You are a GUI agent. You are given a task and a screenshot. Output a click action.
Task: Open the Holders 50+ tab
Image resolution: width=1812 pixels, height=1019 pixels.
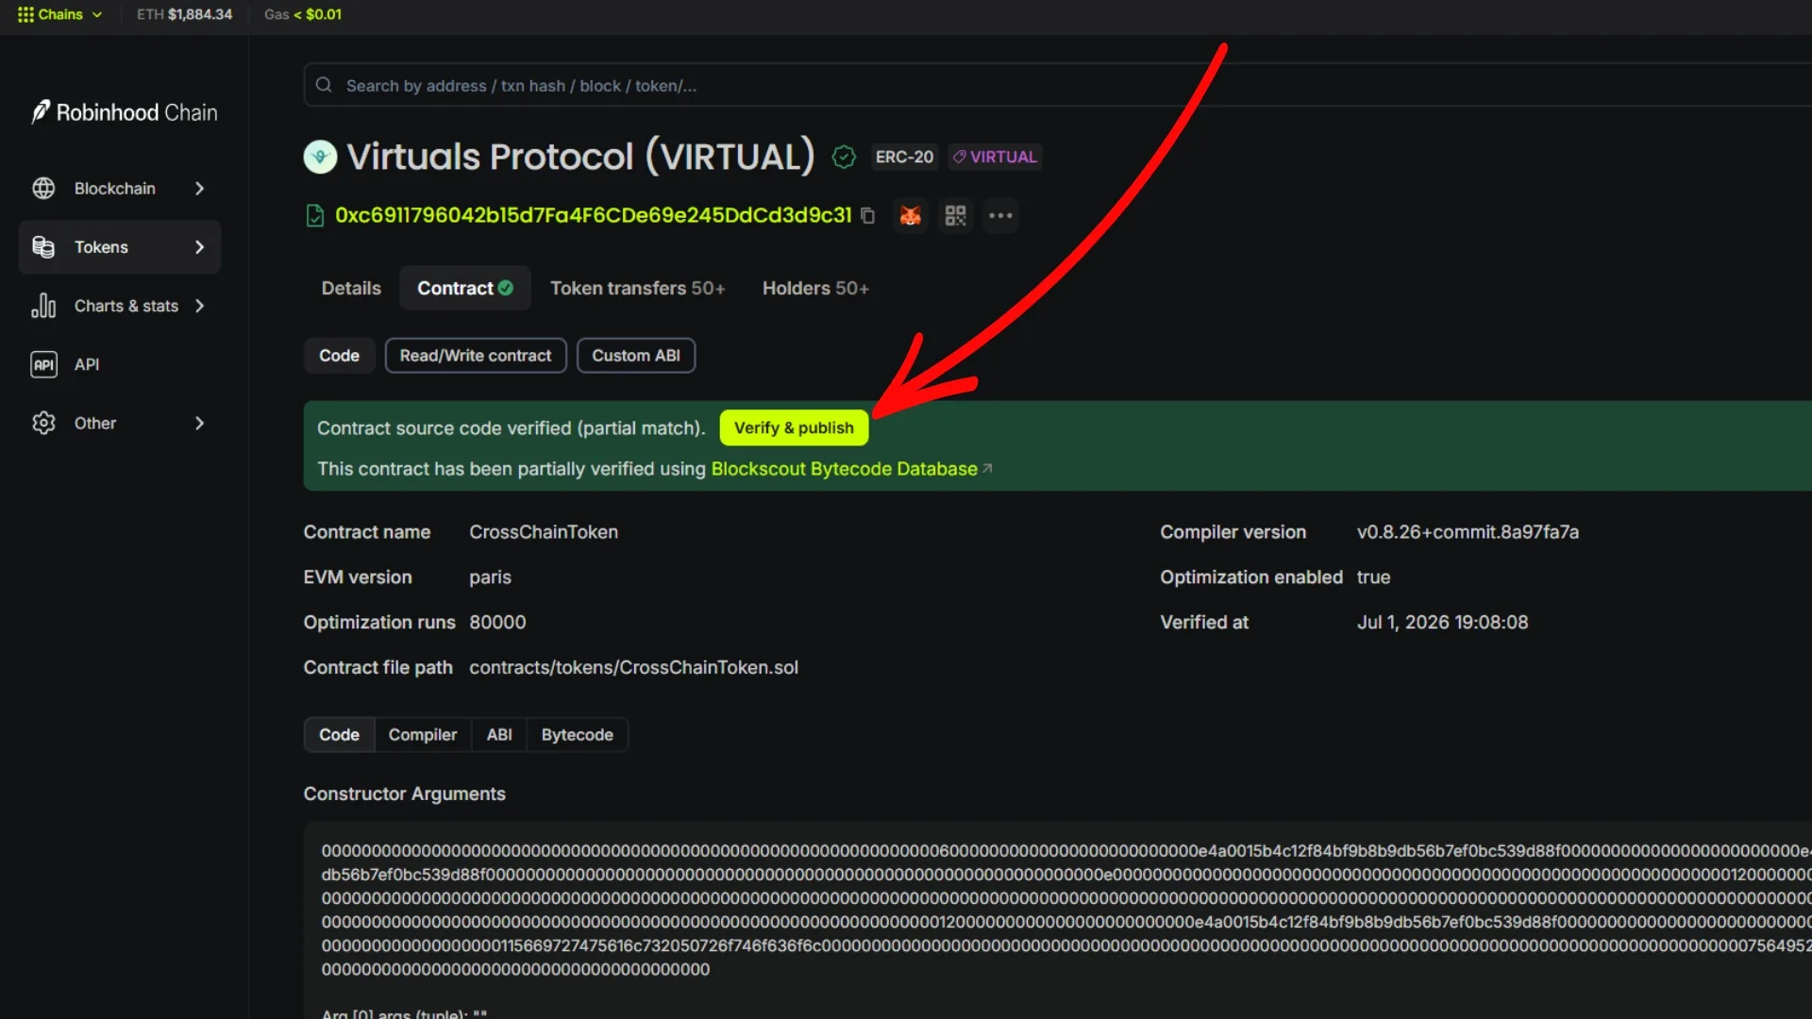pos(815,288)
